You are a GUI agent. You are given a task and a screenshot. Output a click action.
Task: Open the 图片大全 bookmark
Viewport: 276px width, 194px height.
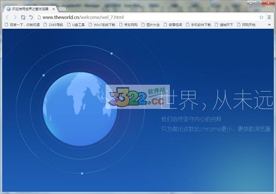[150, 25]
